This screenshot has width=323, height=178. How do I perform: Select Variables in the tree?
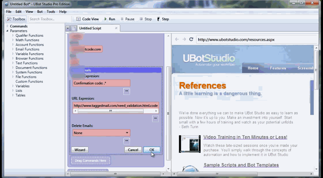(x=23, y=86)
